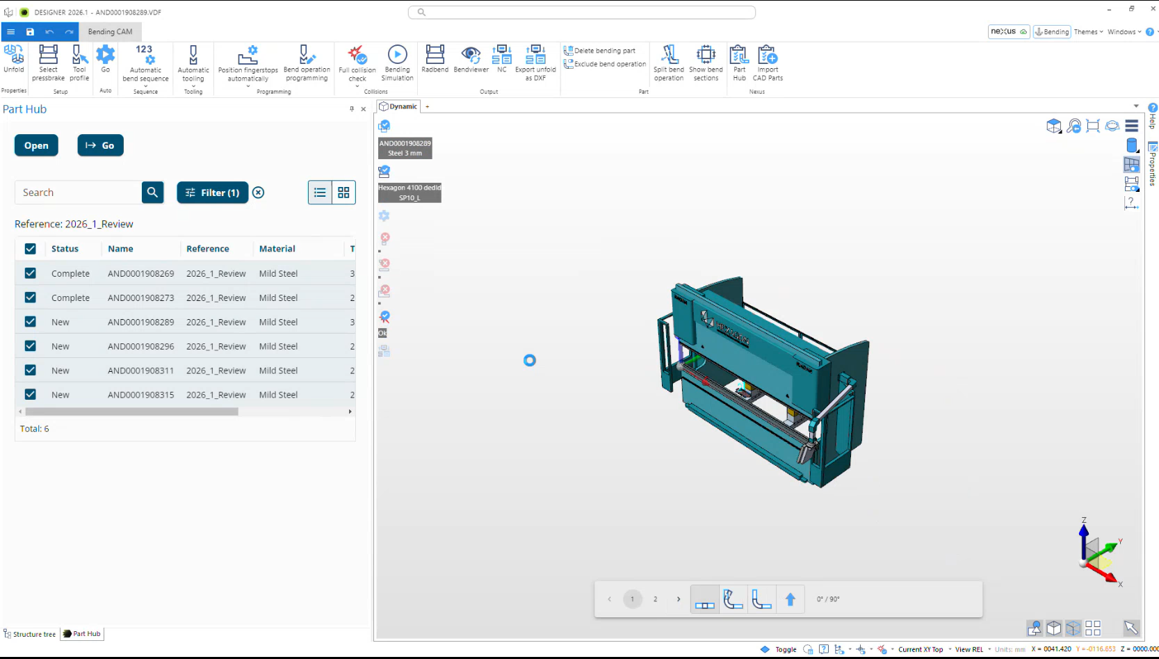
Task: Open View REL dropdown in status bar
Action: [x=973, y=649]
